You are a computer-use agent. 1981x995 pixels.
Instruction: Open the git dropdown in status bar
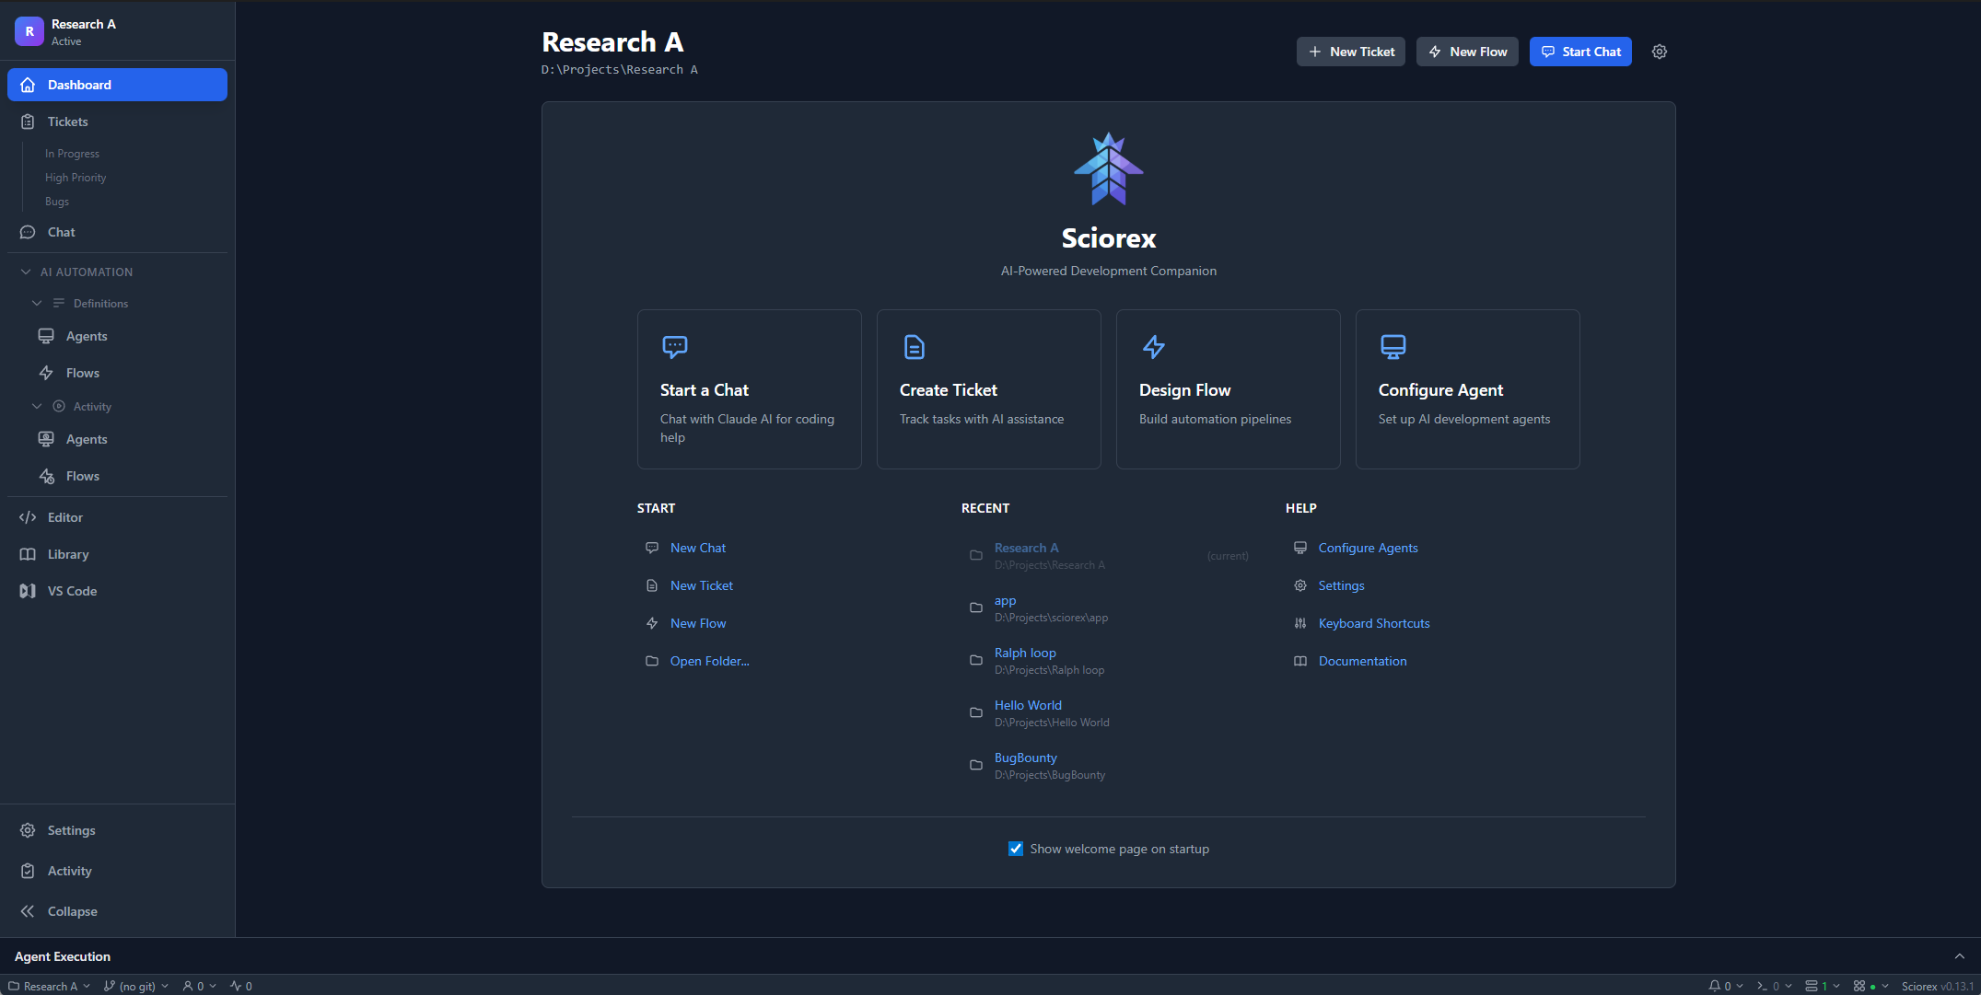click(x=134, y=985)
